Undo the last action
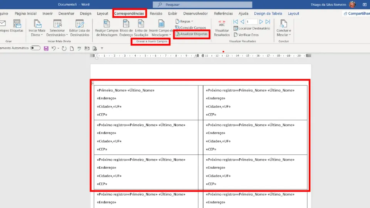370x208 pixels. click(x=54, y=49)
